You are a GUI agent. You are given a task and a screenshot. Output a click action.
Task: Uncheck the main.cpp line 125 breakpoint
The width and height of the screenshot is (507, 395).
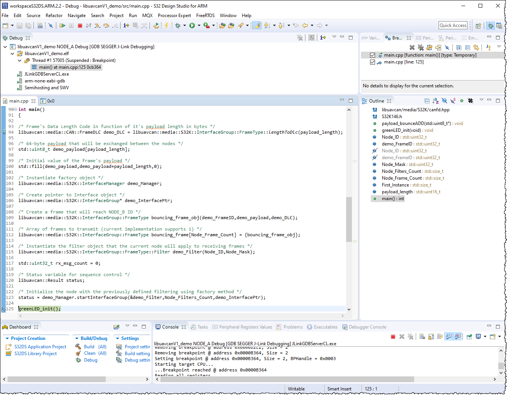(372, 62)
